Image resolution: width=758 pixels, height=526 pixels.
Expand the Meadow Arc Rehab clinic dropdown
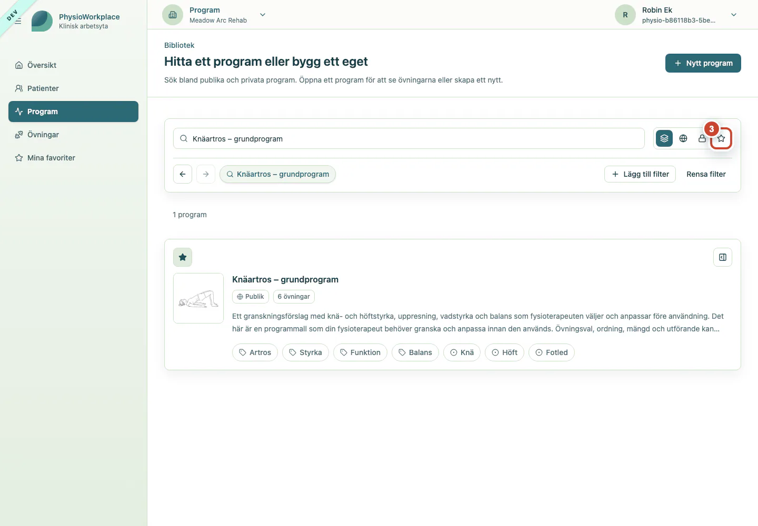[263, 15]
